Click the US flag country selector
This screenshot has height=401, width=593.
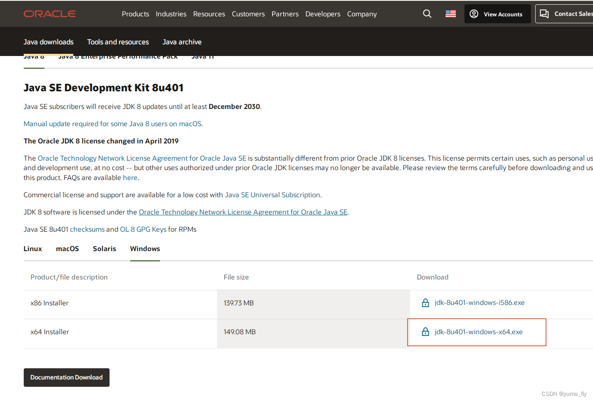tap(451, 14)
